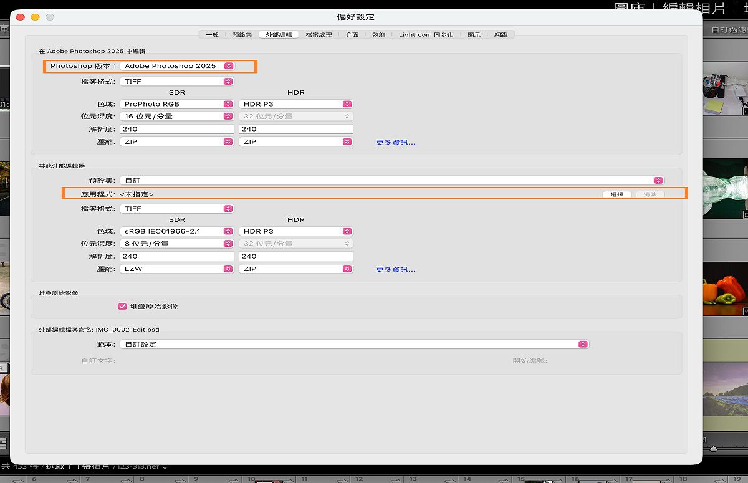748x483 pixels.
Task: Open the 介面 tab
Action: tap(352, 34)
